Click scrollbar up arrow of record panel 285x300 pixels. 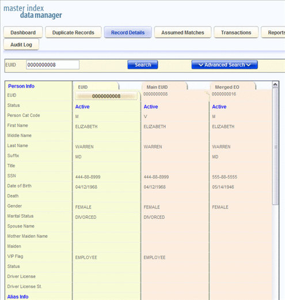tap(275, 85)
